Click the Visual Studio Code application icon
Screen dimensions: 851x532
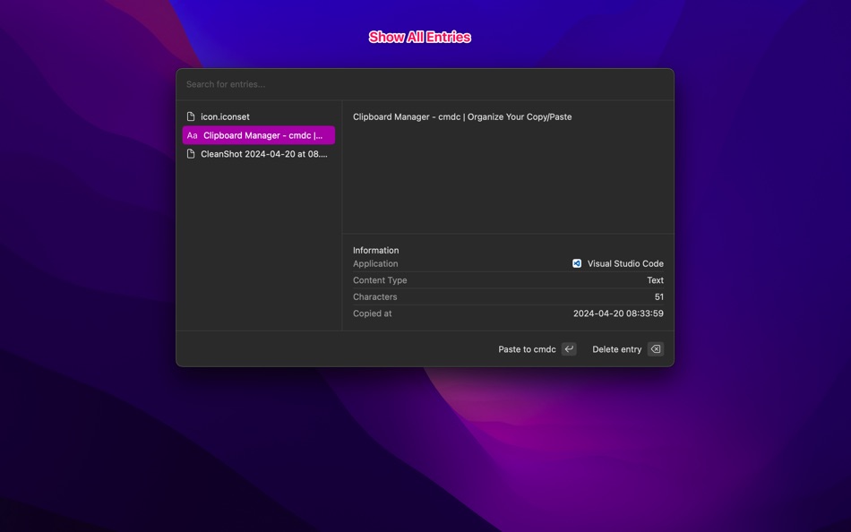(576, 262)
